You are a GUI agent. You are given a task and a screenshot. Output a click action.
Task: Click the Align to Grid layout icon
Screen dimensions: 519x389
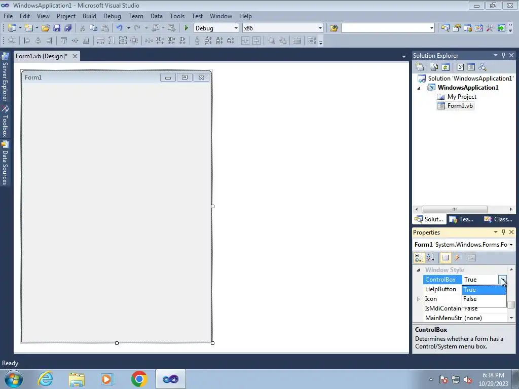(12, 41)
